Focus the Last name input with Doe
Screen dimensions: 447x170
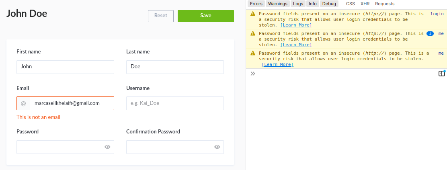click(x=175, y=67)
